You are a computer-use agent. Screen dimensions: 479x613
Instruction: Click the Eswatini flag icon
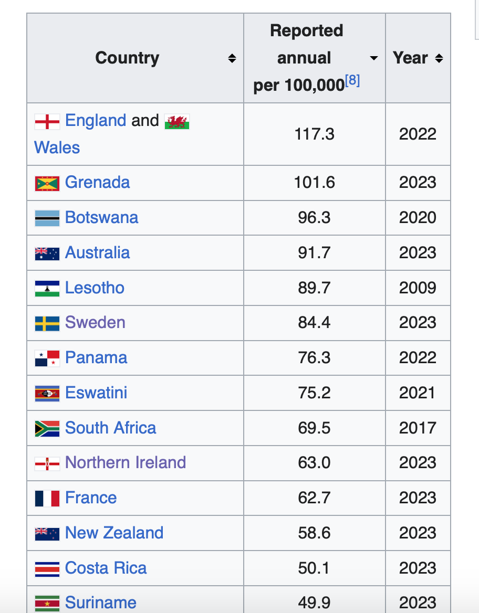pyautogui.click(x=47, y=393)
